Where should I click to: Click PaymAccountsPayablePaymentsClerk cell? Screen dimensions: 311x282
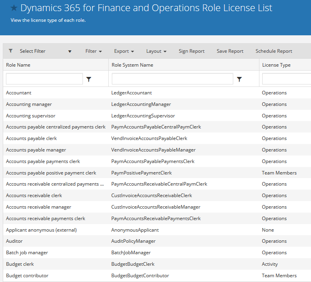[153, 161]
